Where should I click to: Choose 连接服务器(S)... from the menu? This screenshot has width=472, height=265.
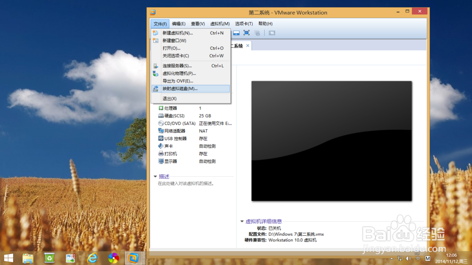(x=191, y=66)
